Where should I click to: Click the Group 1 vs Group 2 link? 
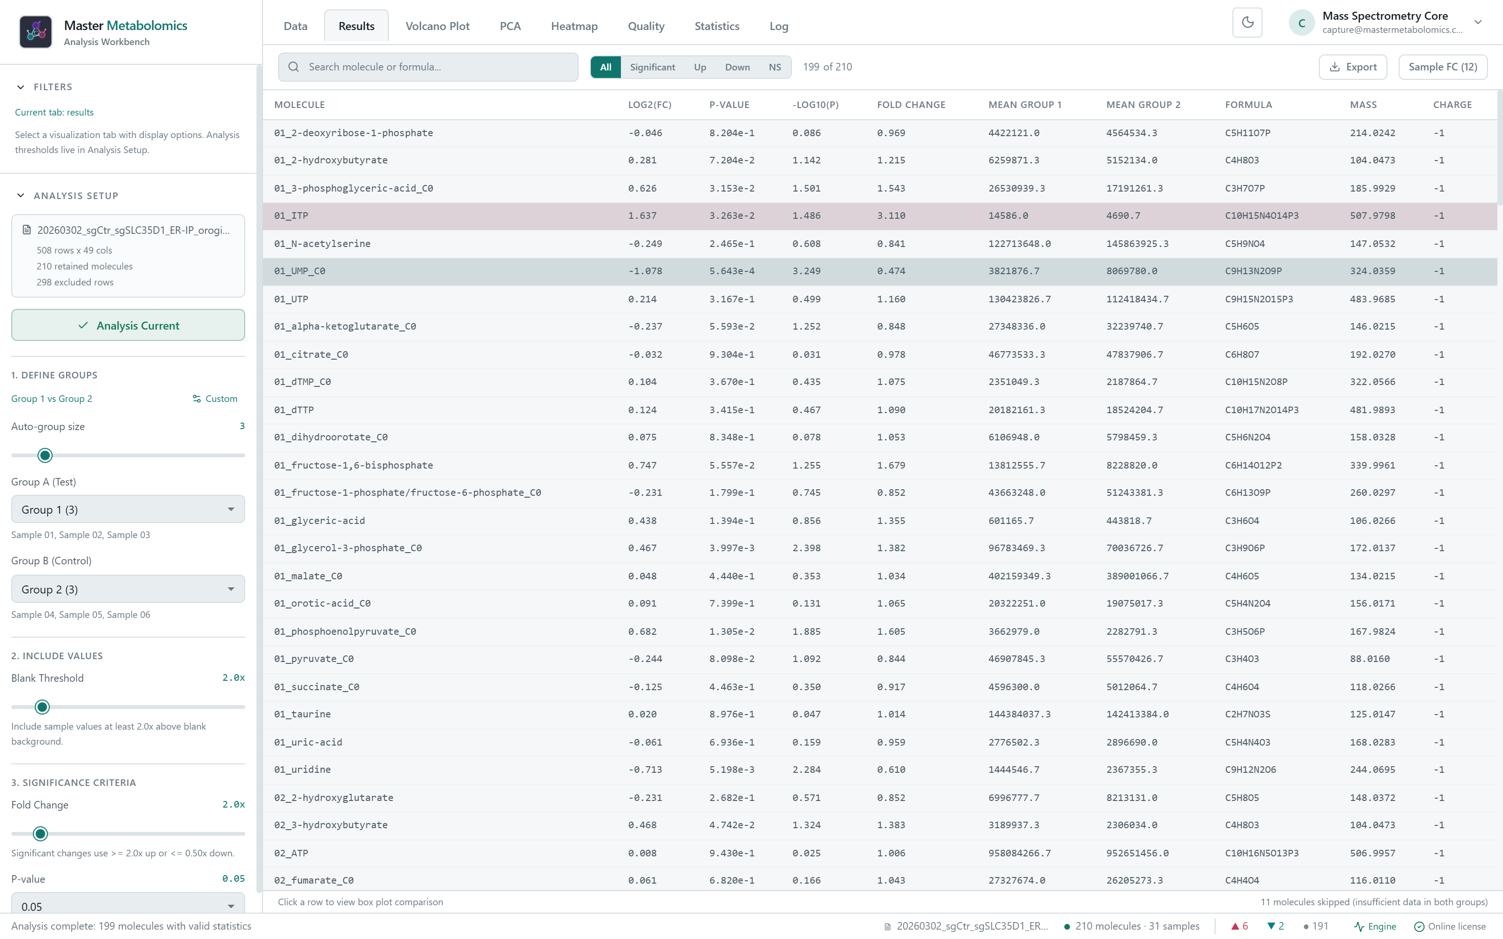(x=52, y=399)
